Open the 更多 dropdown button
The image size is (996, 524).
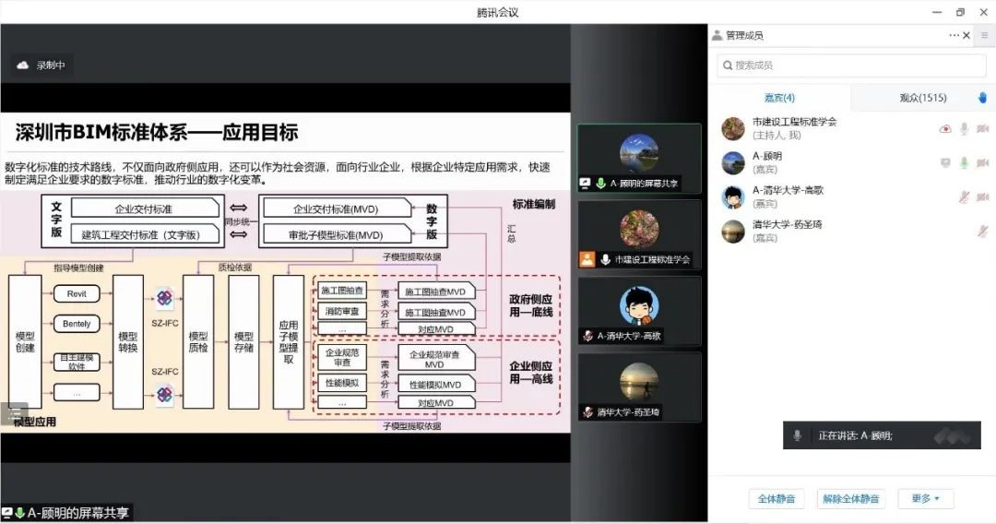(925, 499)
